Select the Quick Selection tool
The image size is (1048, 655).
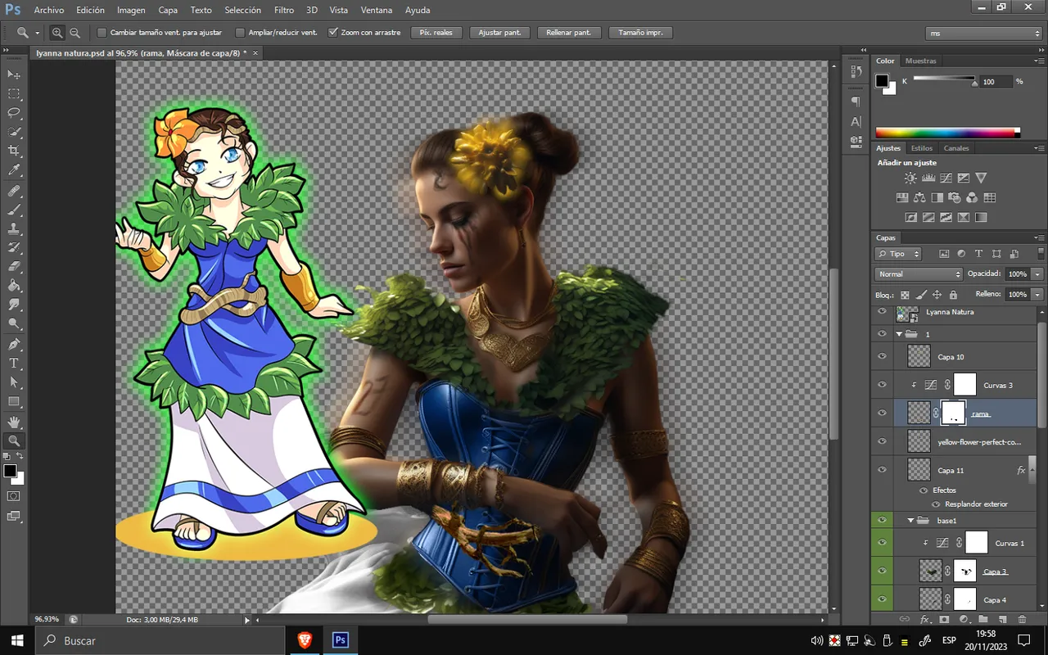pyautogui.click(x=14, y=133)
